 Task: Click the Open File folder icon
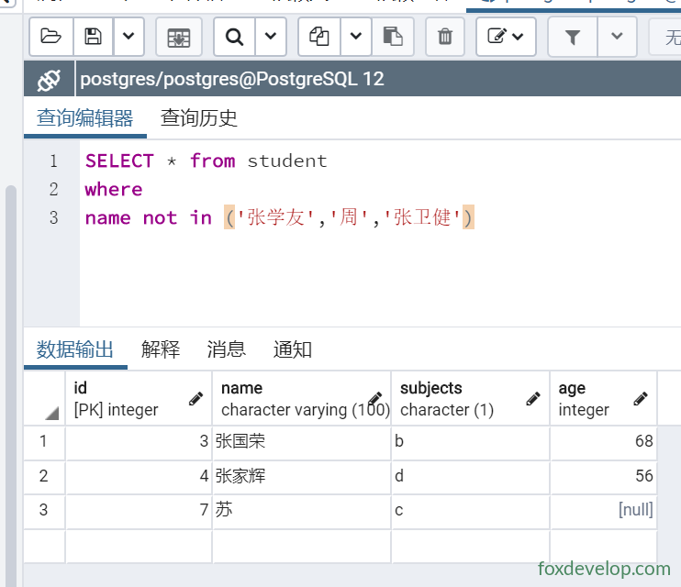coord(51,37)
